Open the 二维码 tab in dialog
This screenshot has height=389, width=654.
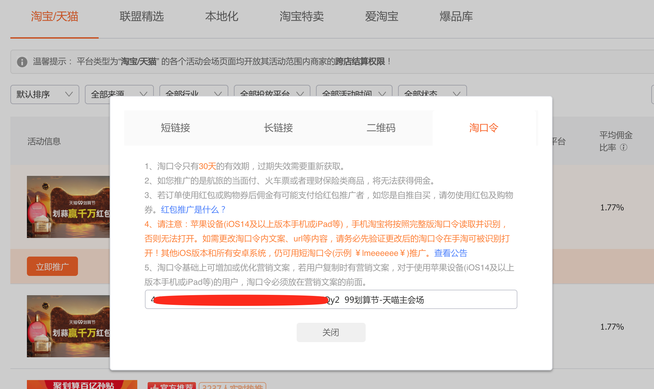[381, 128]
